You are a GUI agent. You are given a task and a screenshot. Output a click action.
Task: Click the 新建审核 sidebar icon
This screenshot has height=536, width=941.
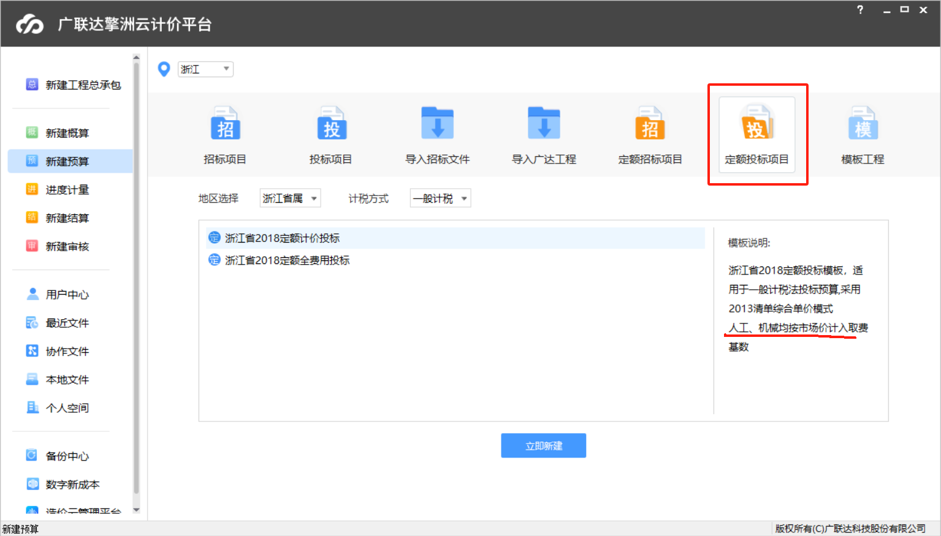pos(32,245)
